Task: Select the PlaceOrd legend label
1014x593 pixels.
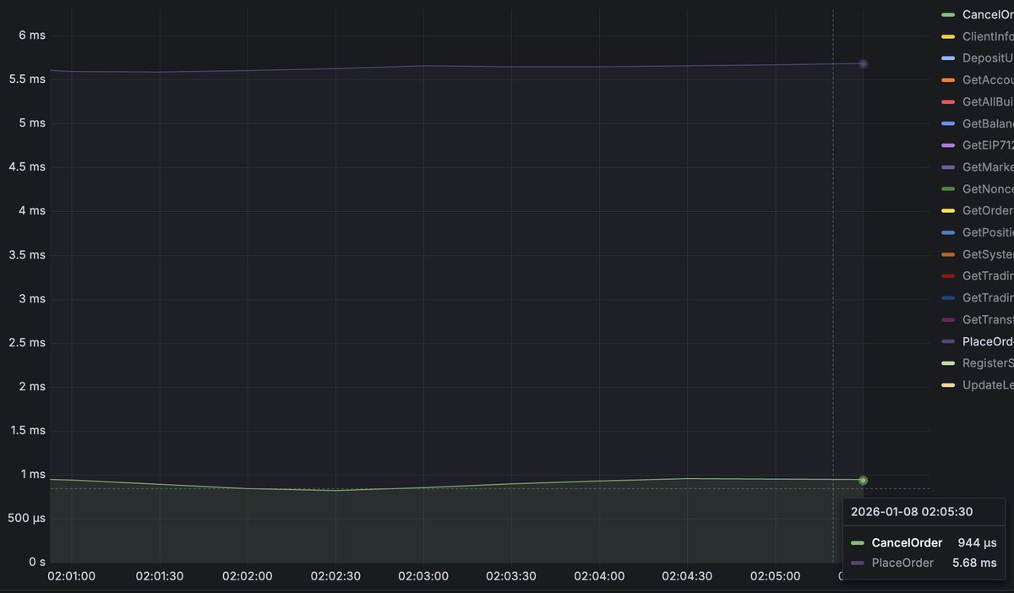Action: 988,341
